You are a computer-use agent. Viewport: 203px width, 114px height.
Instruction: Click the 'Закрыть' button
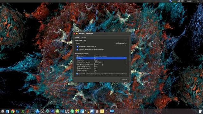[125, 80]
